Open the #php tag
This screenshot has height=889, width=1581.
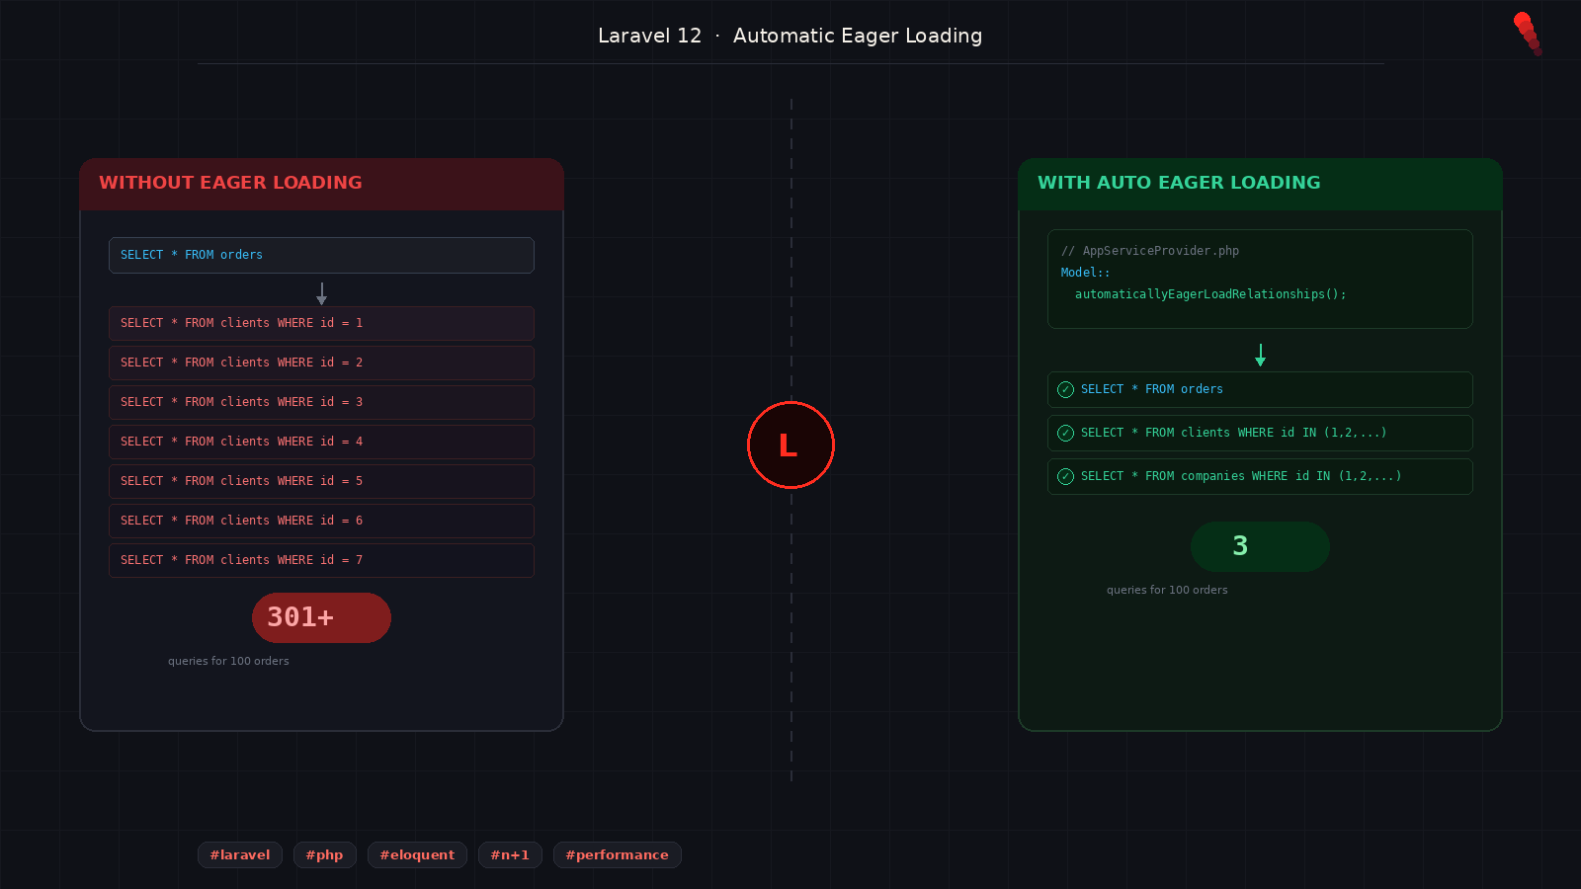[324, 854]
